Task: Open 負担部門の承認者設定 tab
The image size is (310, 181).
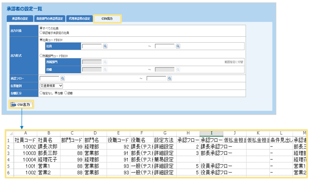Action: pos(49,19)
